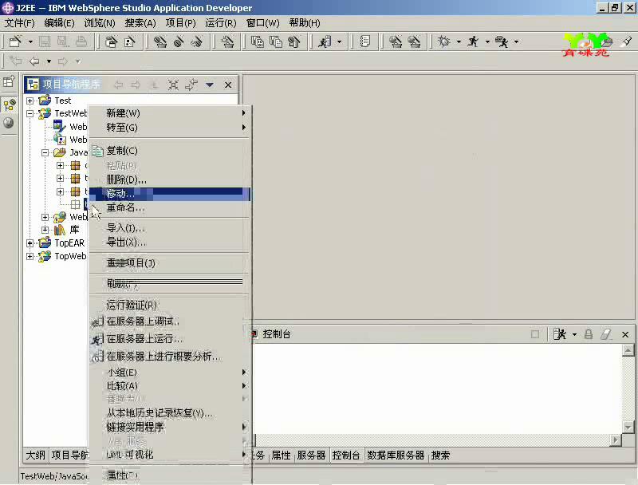Viewport: 638px width, 485px height.
Task: Switch to the 大纲 tab
Action: 35,455
